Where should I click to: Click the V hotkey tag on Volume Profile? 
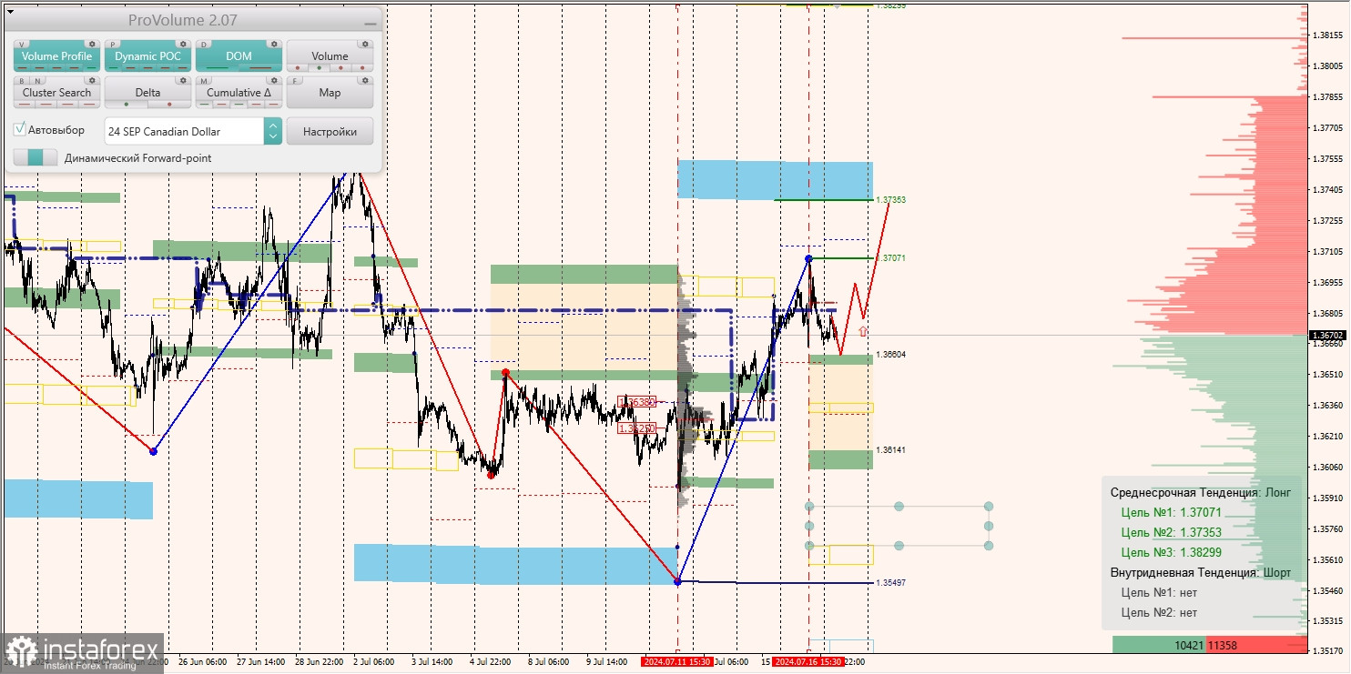click(22, 45)
